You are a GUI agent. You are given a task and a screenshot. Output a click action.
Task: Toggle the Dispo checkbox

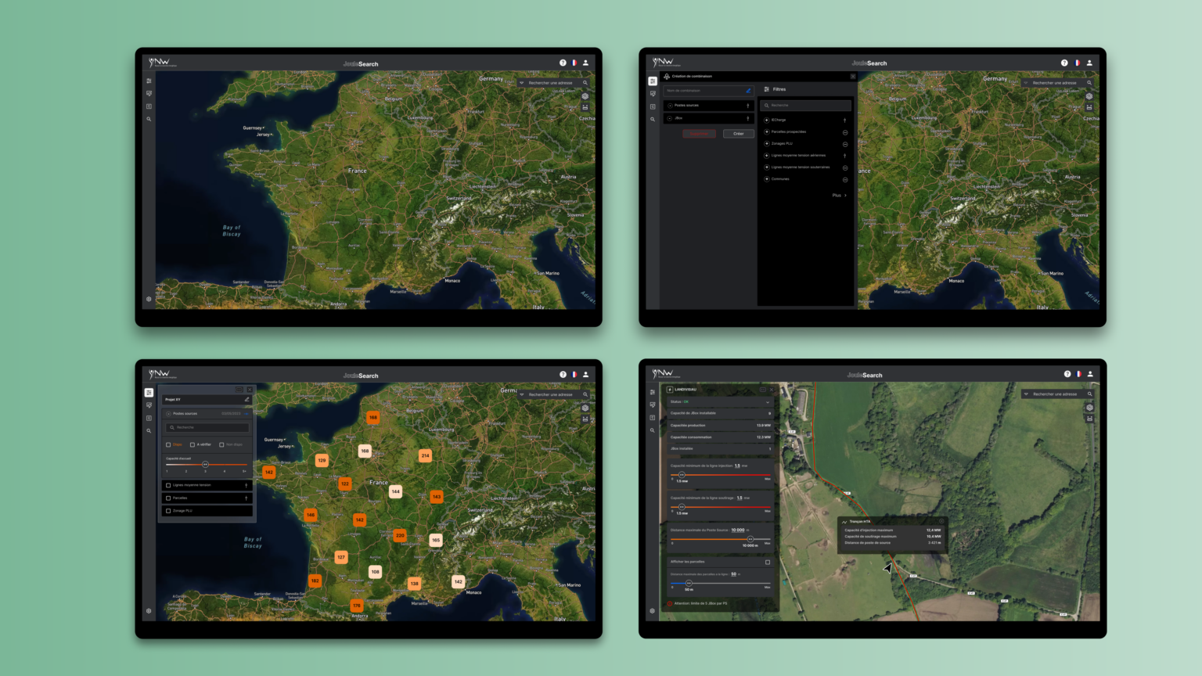[168, 444]
